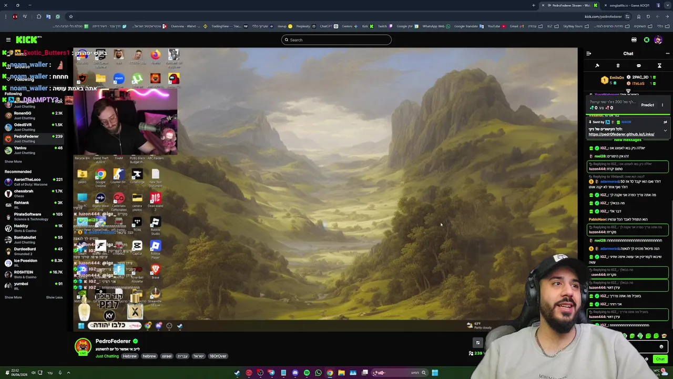Open Ice Poseidon recommended channel
The image size is (673, 379).
point(33,263)
